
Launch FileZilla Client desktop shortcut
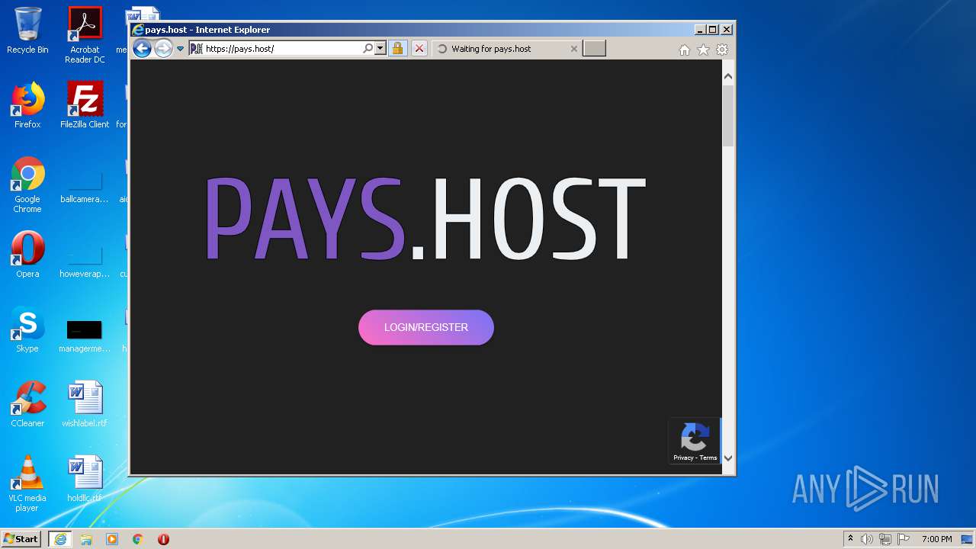85,105
